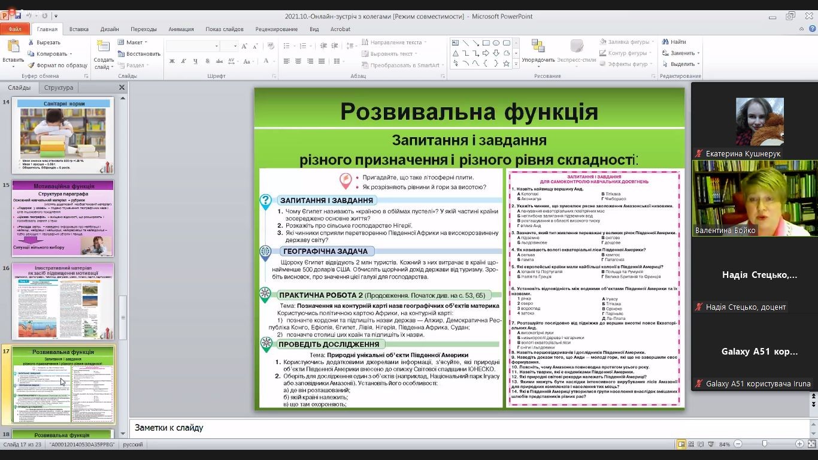This screenshot has height=460, width=818.
Task: Click Найти binoculars find button
Action: click(x=674, y=42)
